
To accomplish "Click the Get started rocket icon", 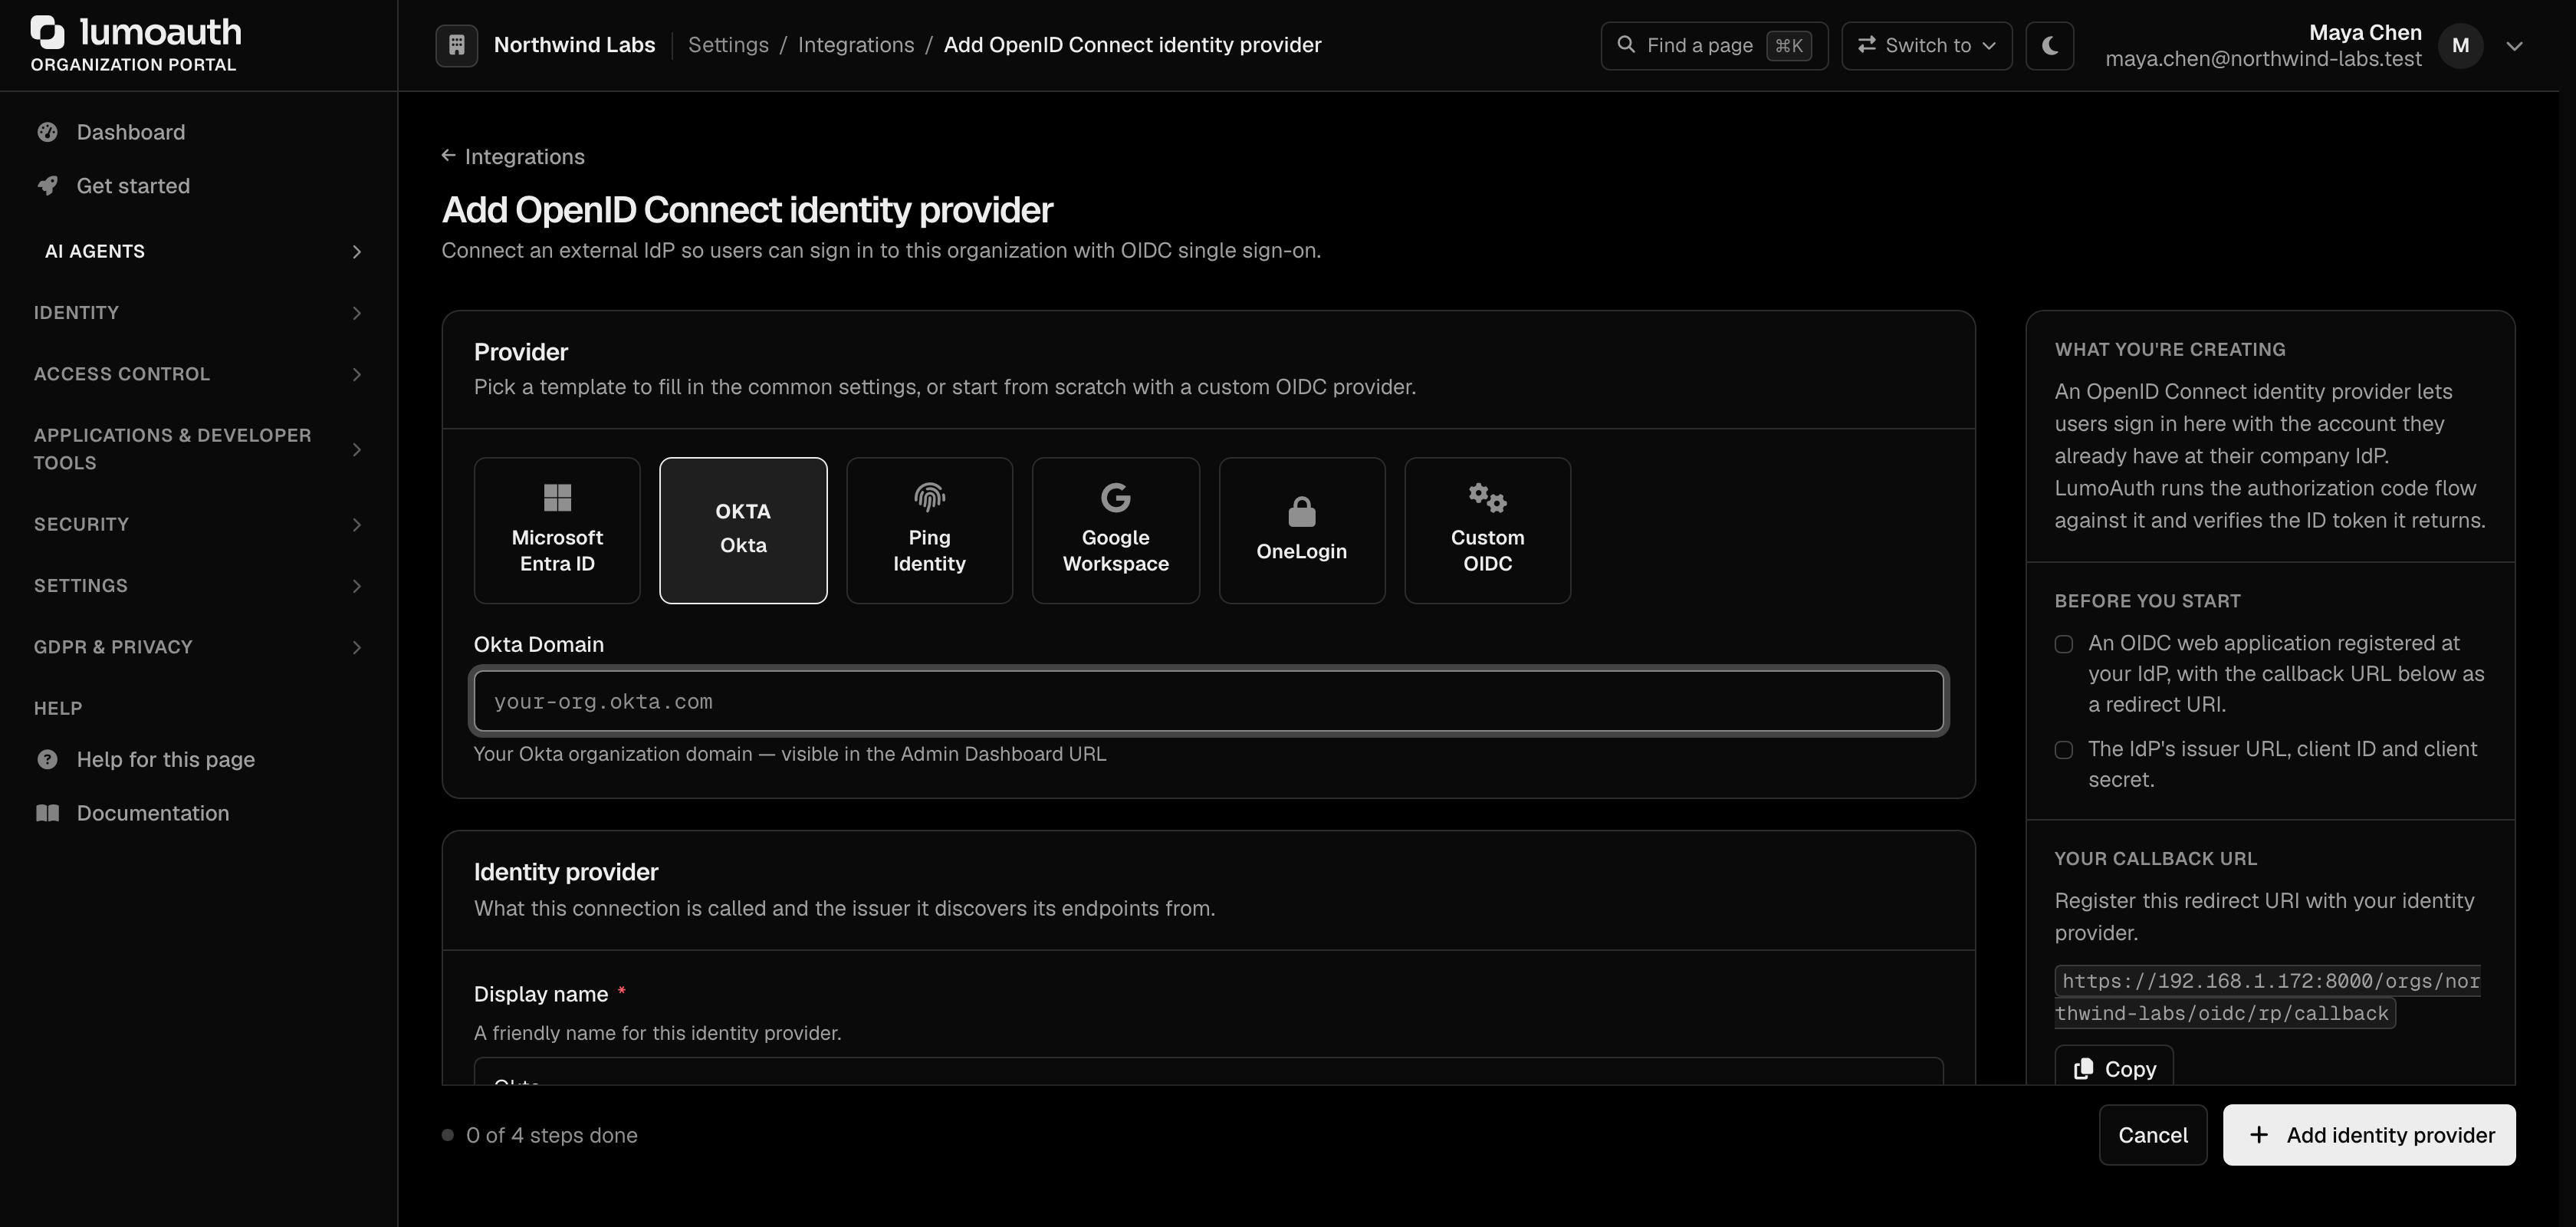I will (47, 186).
